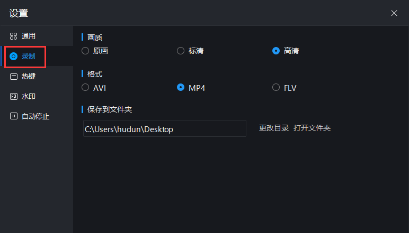Click the 通用 (General) grid icon

click(14, 36)
